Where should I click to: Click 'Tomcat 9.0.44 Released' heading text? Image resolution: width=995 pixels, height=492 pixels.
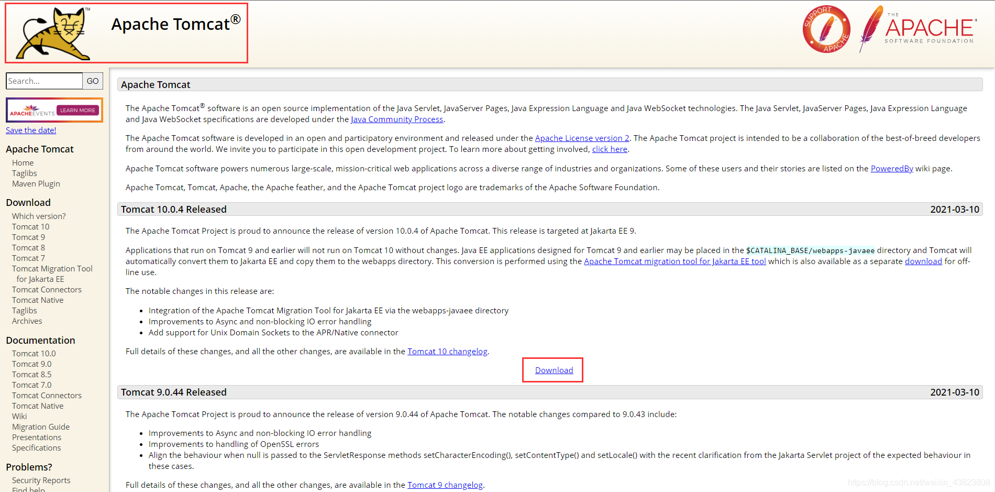click(x=174, y=392)
